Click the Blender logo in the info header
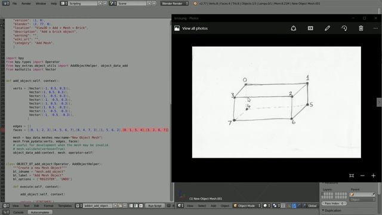382x215 pixels. click(195, 4)
